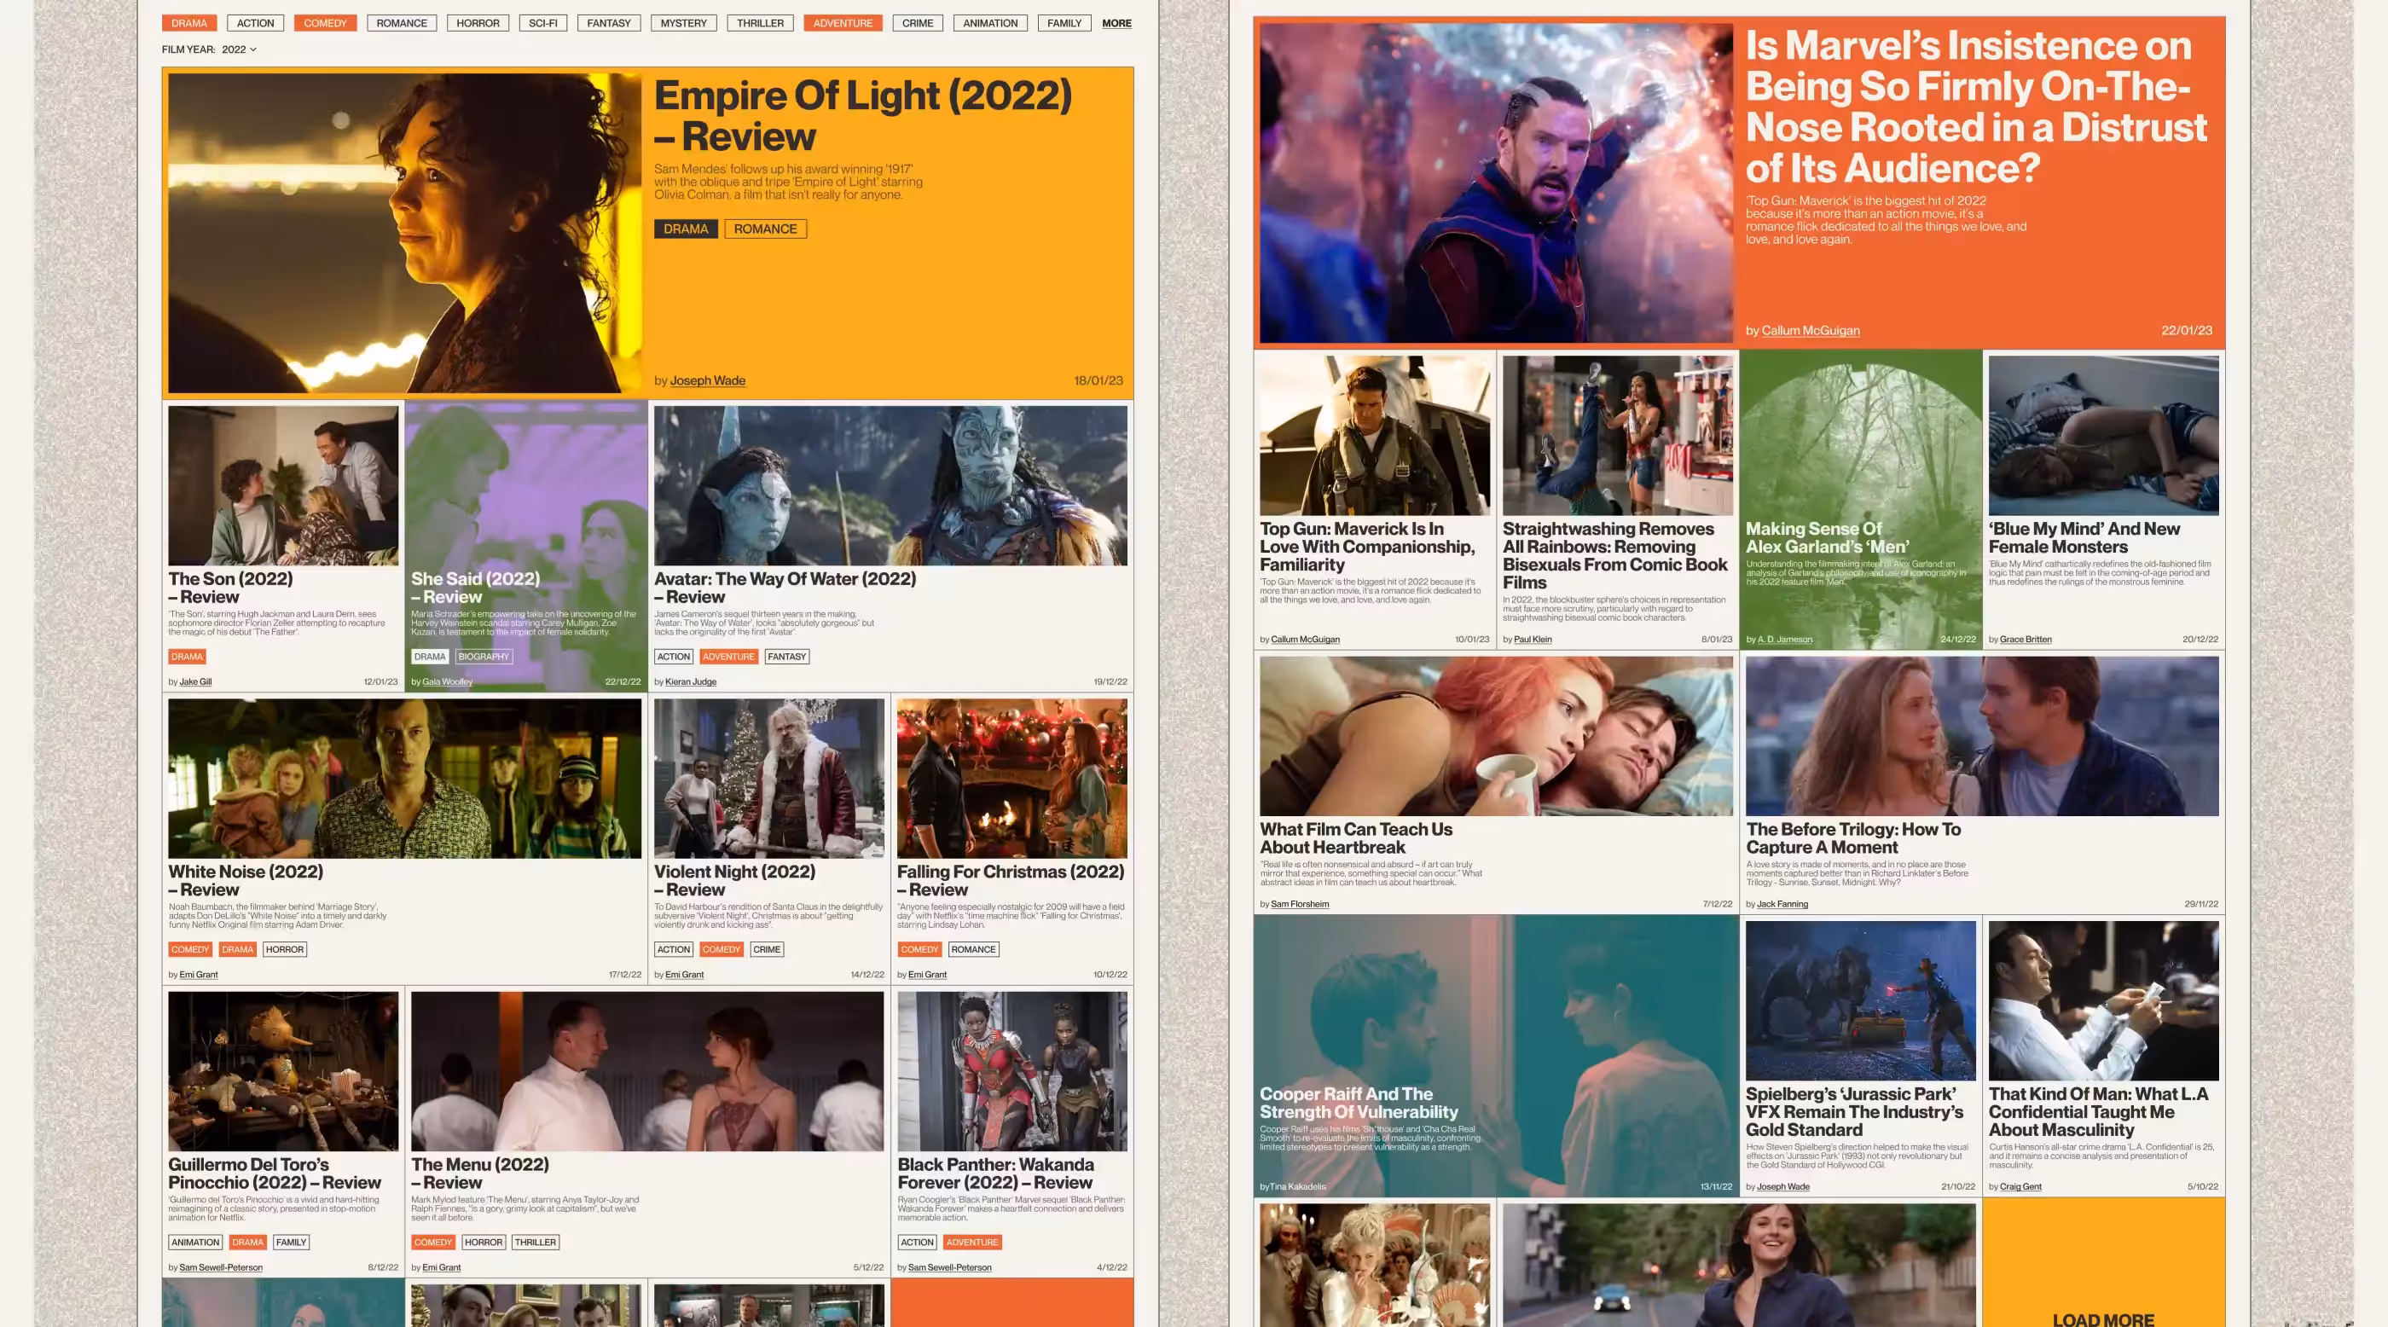Select ROMANCE tag on Empire Of Light
Image resolution: width=2388 pixels, height=1327 pixels.
[766, 229]
